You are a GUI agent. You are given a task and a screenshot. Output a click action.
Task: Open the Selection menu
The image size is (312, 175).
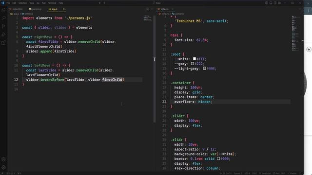click(x=23, y=3)
